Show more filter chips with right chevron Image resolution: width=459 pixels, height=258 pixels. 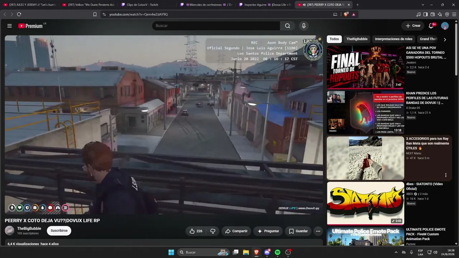445,39
